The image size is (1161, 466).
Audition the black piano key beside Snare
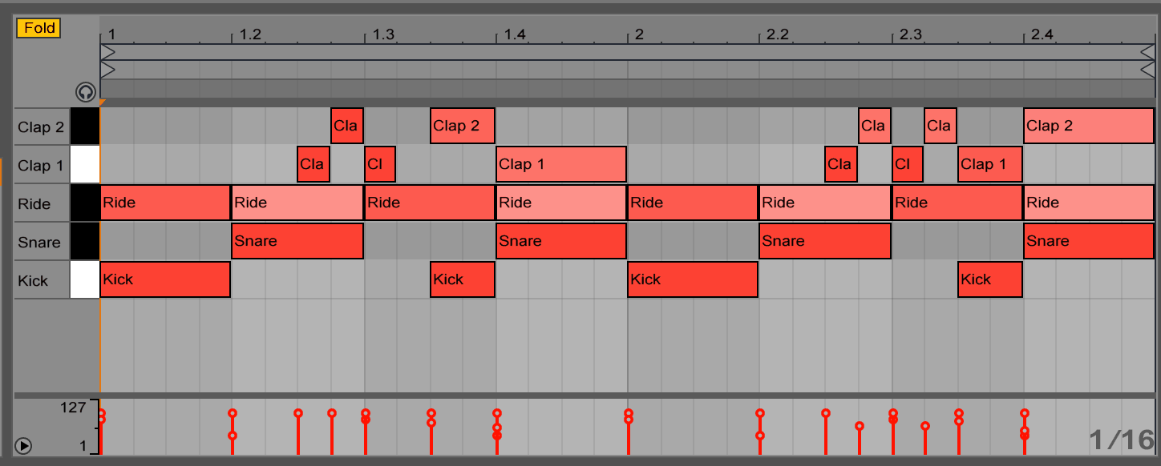click(x=85, y=242)
